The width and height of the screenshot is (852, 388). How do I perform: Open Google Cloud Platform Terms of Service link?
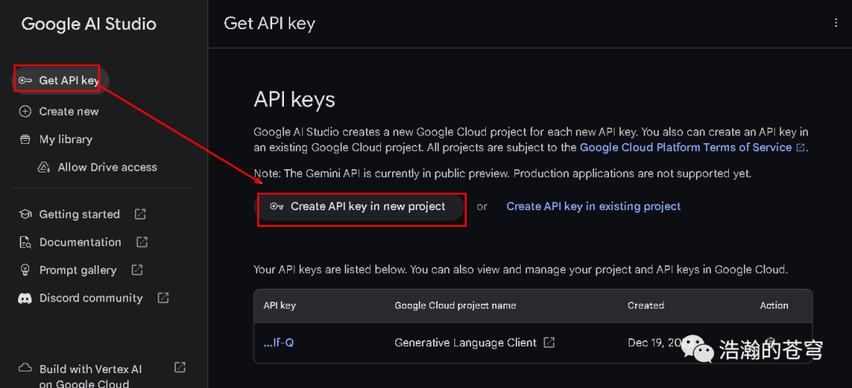click(x=686, y=147)
